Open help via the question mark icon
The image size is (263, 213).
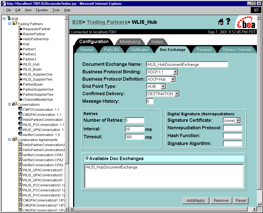pos(228,22)
